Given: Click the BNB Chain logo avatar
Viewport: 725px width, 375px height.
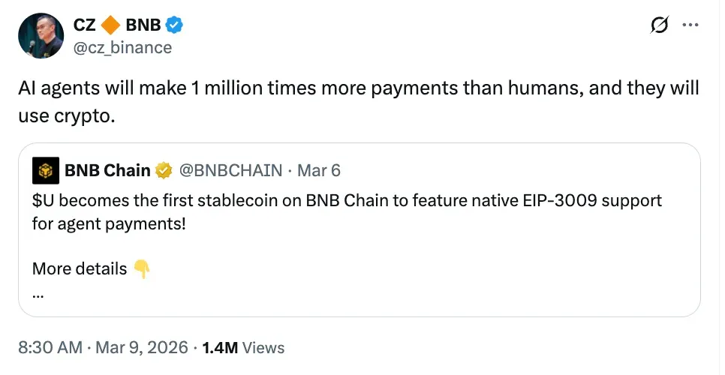Looking at the screenshot, I should [46, 171].
